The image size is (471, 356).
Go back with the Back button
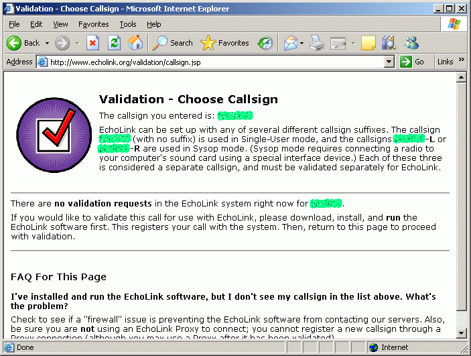pyautogui.click(x=23, y=43)
